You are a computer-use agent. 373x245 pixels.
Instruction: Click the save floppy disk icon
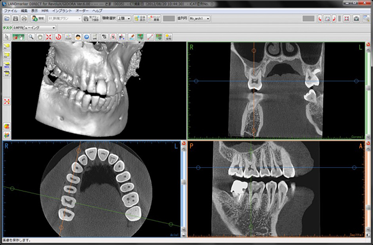click(16, 19)
